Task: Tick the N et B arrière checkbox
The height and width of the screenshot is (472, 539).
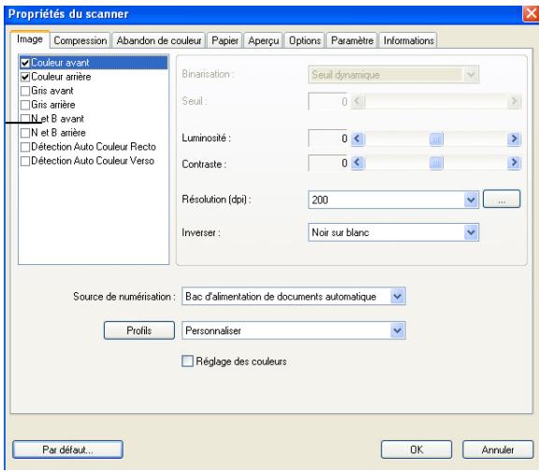Action: 25,133
